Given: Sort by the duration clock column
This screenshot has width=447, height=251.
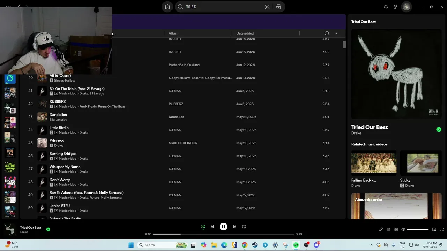Looking at the screenshot, I should click(x=327, y=33).
